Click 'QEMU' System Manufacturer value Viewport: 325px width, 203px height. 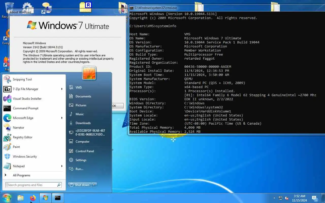[x=188, y=79]
